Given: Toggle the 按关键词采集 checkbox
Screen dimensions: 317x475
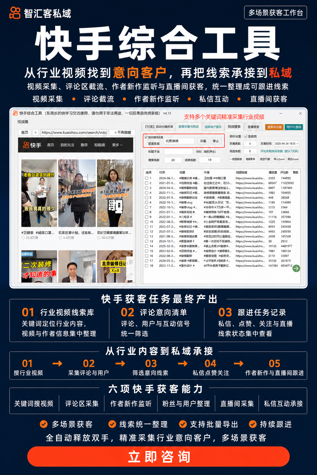Looking at the screenshot, I should click(146, 137).
